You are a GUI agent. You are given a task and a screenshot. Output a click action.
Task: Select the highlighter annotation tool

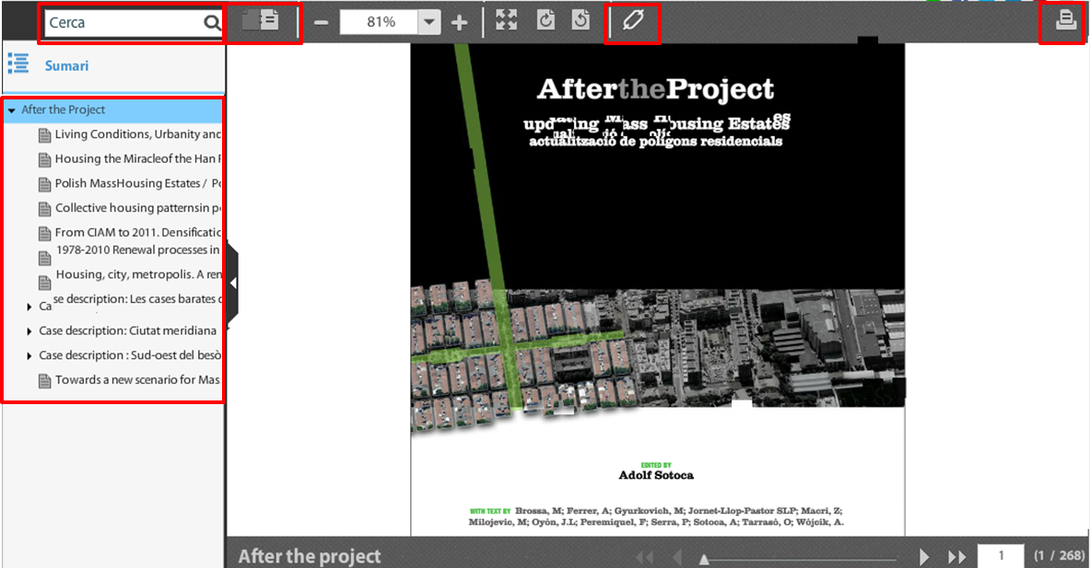tap(633, 20)
